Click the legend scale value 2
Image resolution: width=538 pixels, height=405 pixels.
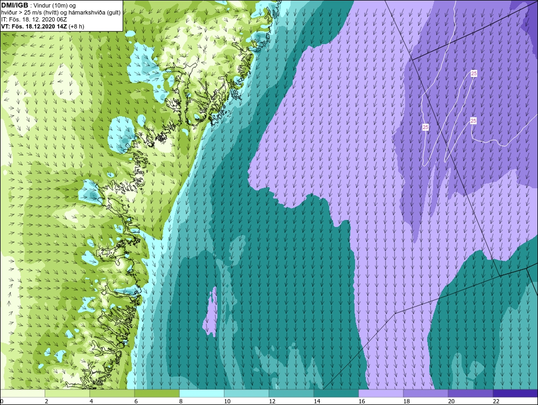click(x=46, y=402)
